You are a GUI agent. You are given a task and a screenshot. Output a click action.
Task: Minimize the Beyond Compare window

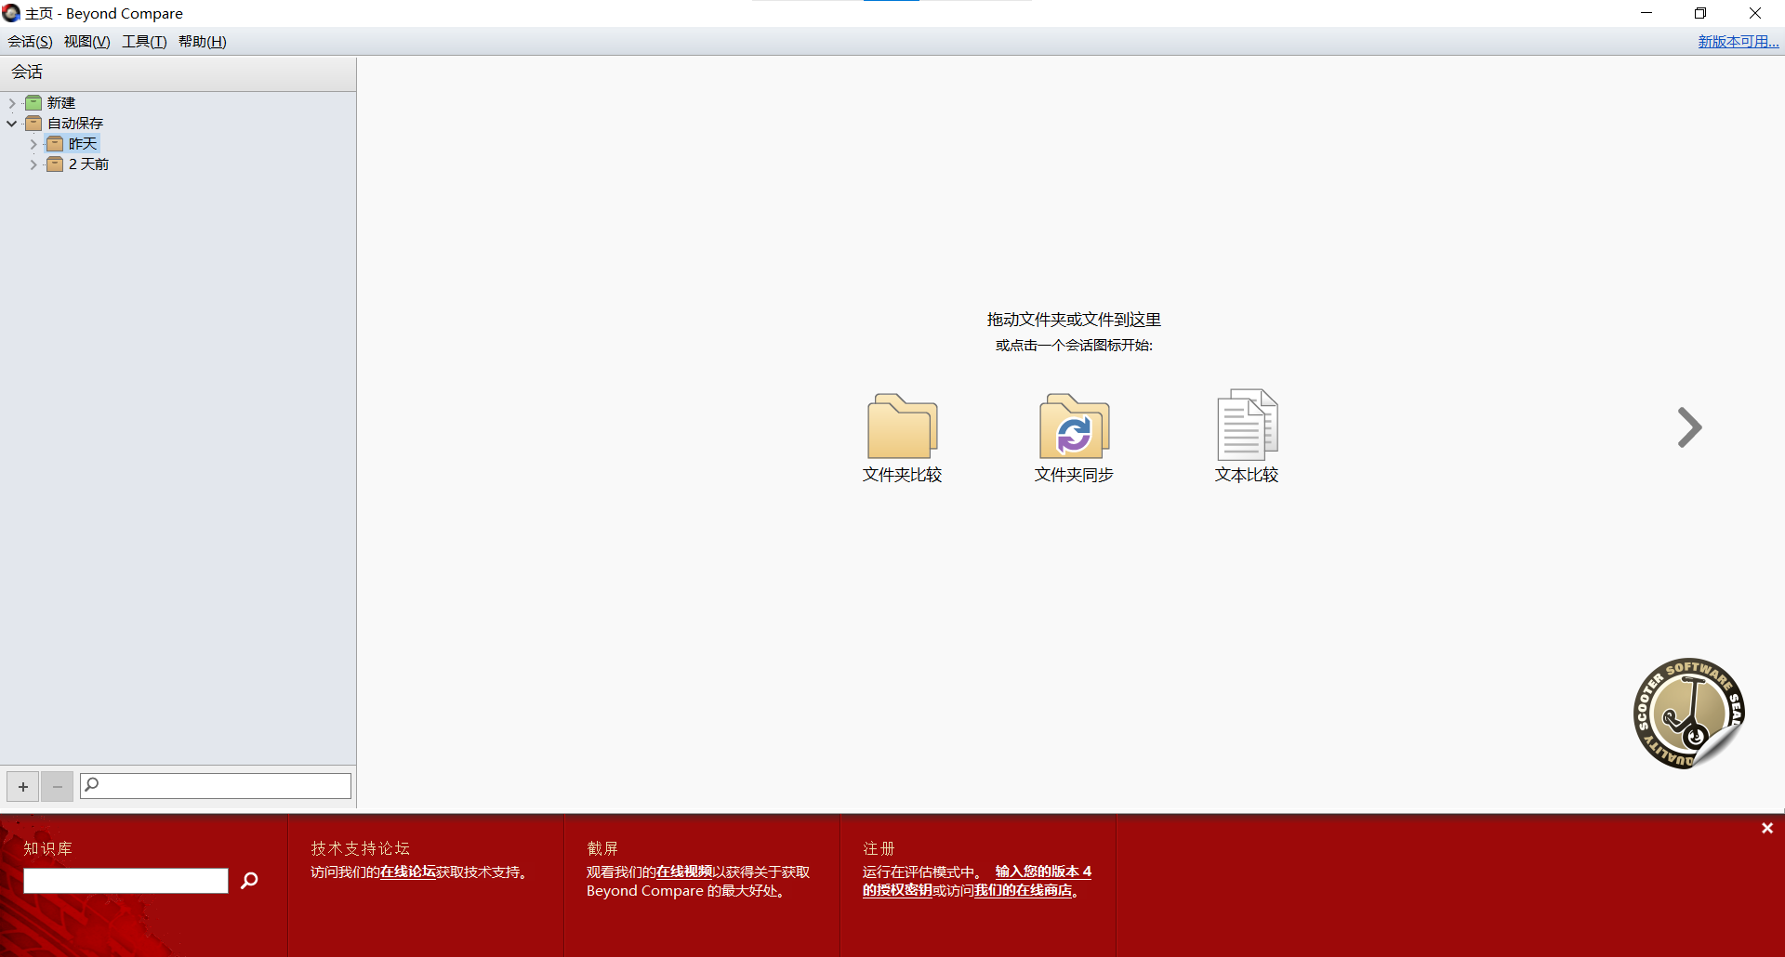click(x=1646, y=13)
